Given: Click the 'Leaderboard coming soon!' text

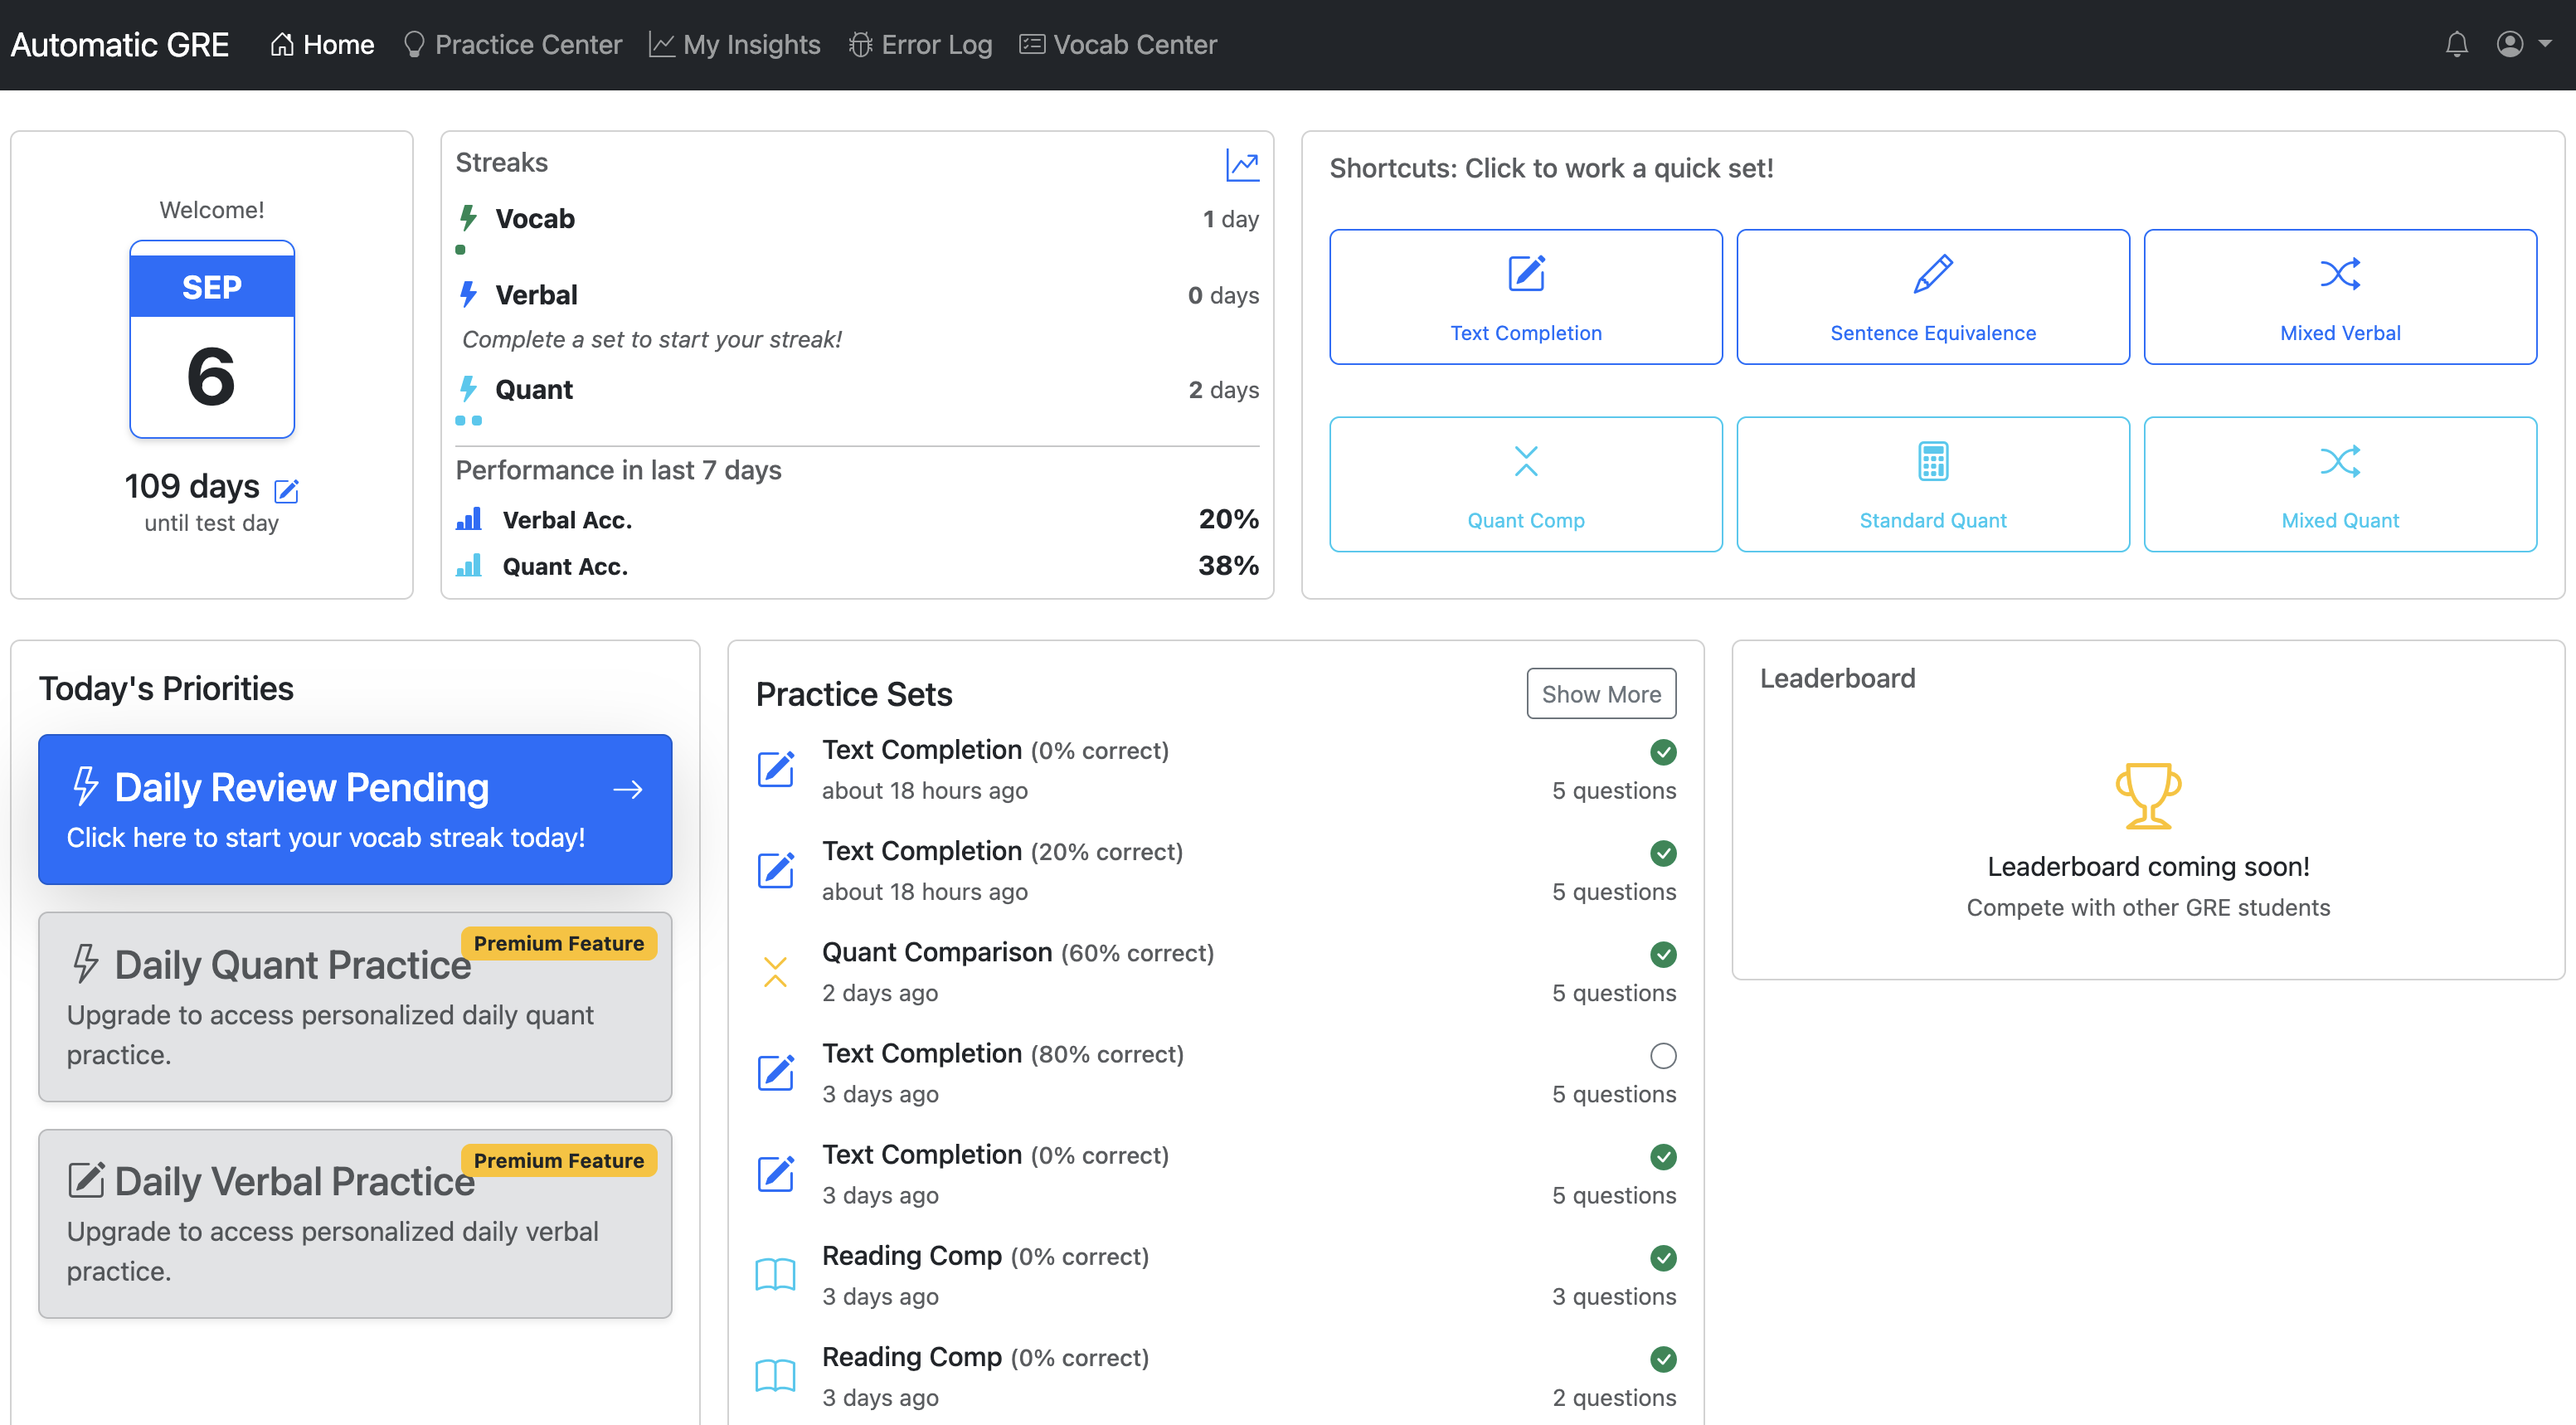Looking at the screenshot, I should (2148, 866).
